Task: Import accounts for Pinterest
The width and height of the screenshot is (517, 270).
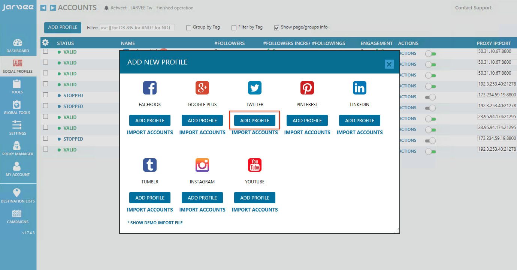Action: (307, 132)
